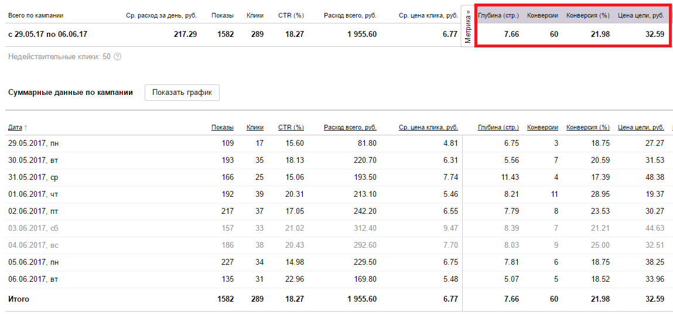Click the Итого totals row label
673x314 pixels.
[18, 299]
